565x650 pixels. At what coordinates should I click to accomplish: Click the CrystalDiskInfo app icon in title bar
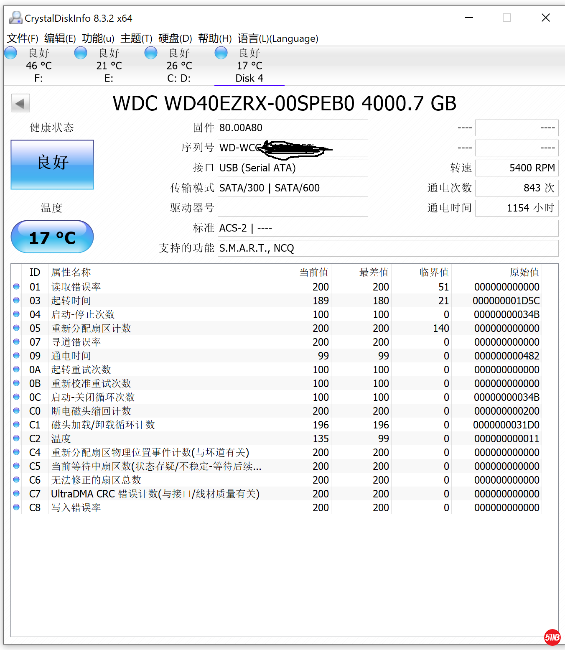(x=15, y=18)
